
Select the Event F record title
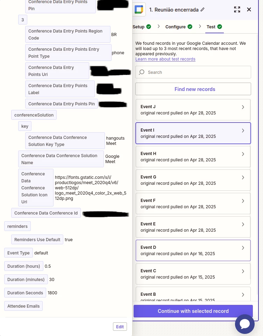tap(148, 201)
